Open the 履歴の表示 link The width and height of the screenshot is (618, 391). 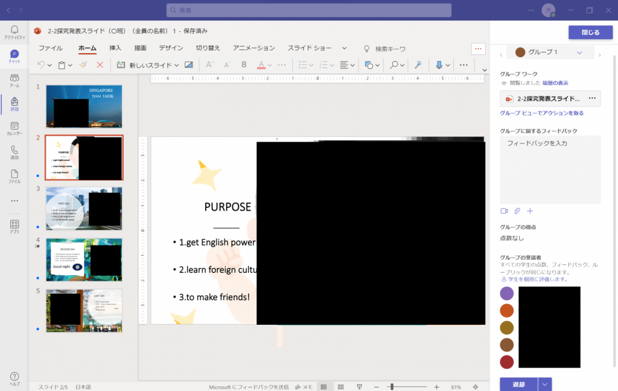(x=555, y=83)
